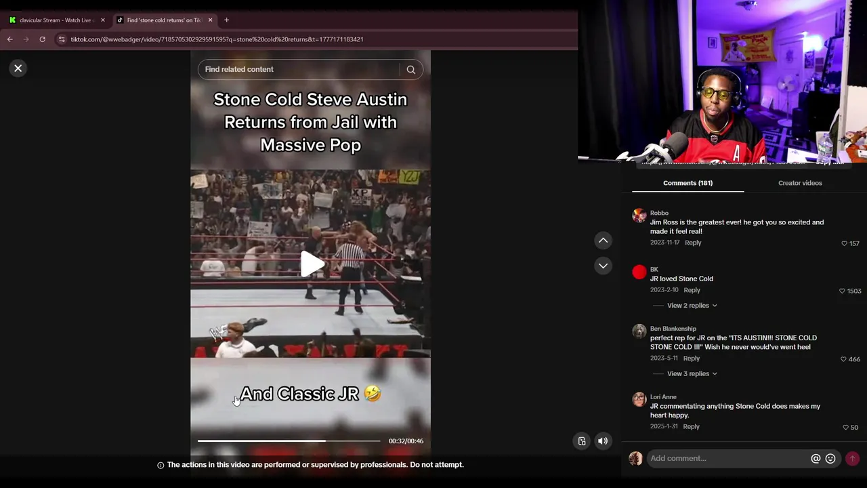Open a new browser tab with plus
867x488 pixels.
tap(226, 20)
